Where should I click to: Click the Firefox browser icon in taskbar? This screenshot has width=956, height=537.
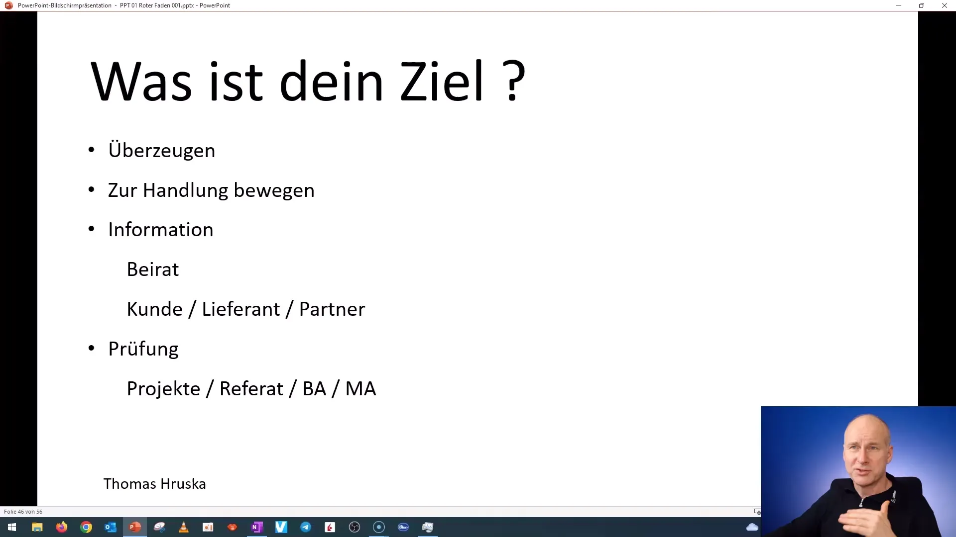(61, 527)
